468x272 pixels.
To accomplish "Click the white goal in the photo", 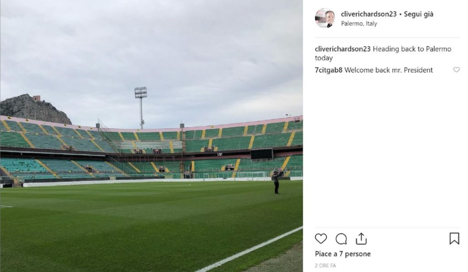I will 251,175.
